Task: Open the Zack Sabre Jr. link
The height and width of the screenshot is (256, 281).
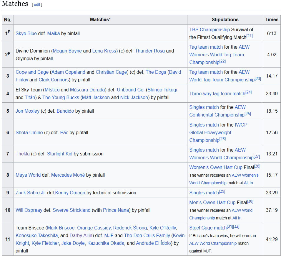Action: [x=31, y=193]
